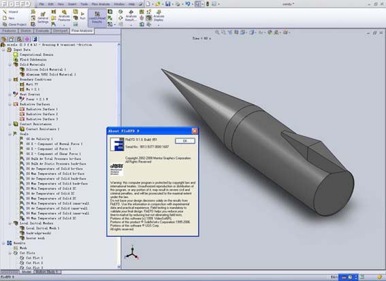Image resolution: width=386 pixels, height=281 pixels.
Task: Open the Analysis Features dropdown arrow
Action: click(64, 25)
